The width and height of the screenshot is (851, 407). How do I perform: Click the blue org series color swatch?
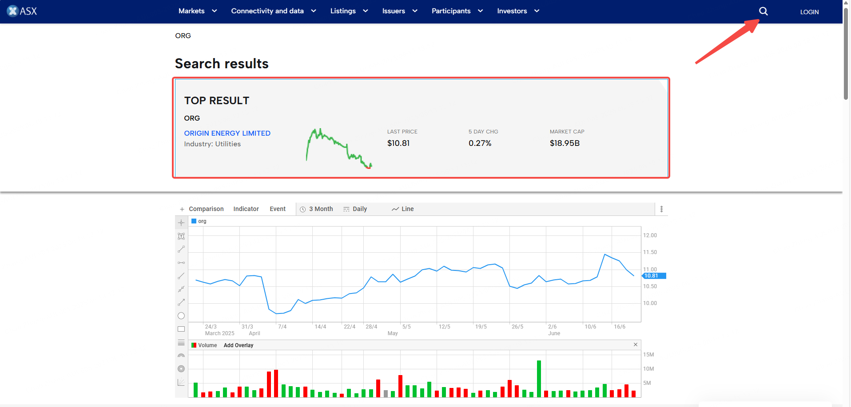click(x=194, y=221)
